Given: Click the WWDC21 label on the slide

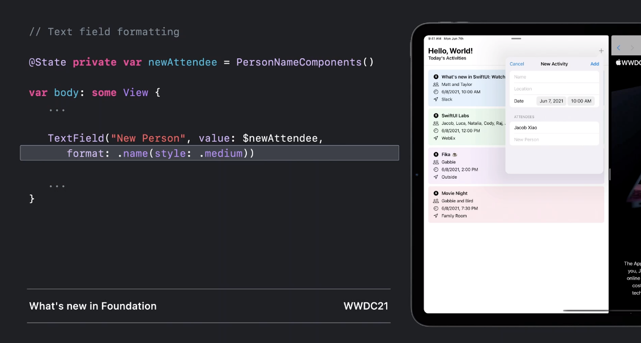Looking at the screenshot, I should (x=366, y=306).
